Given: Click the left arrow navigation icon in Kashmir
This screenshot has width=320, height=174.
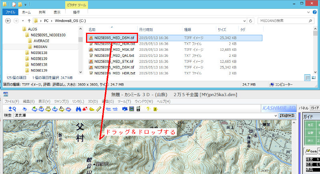Looking at the screenshot, I should point(108,109).
